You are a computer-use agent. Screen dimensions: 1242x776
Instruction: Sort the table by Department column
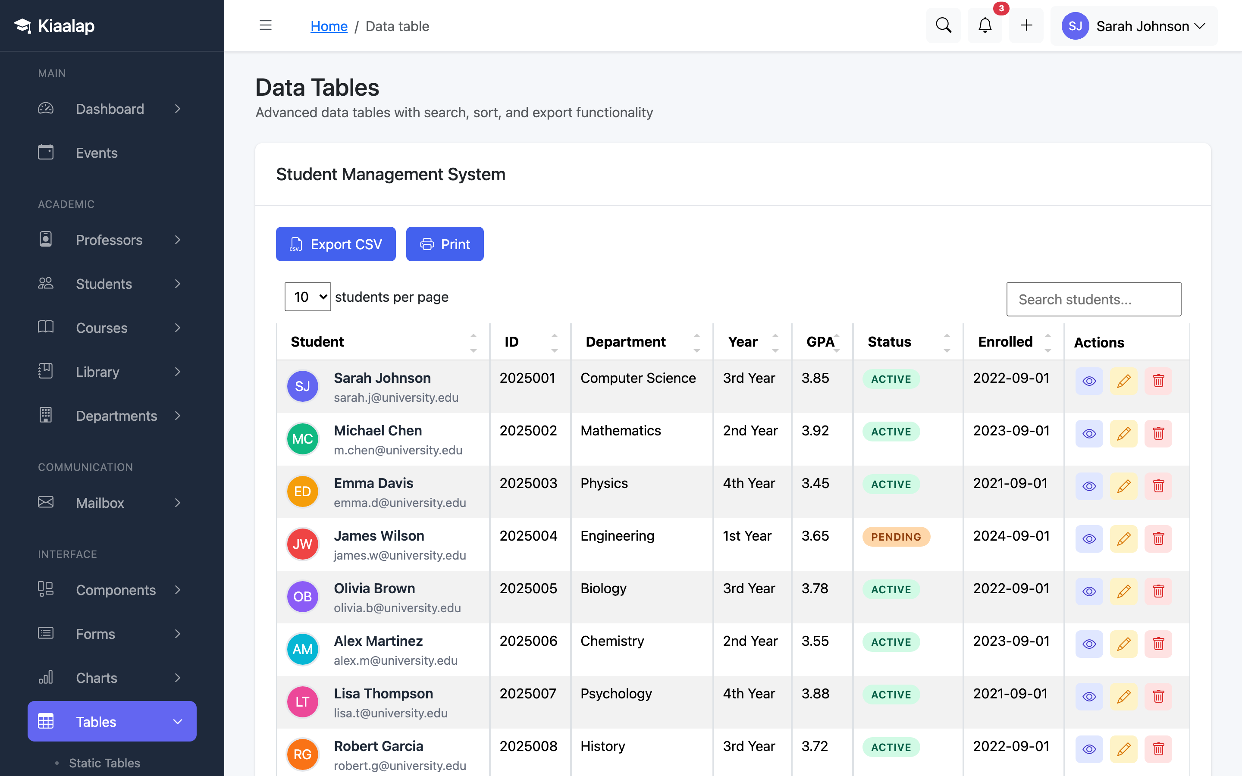[x=642, y=342]
